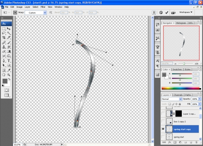Viewport: 203px width, 146px height.
Task: Select the Brush tool
Action: (9, 43)
